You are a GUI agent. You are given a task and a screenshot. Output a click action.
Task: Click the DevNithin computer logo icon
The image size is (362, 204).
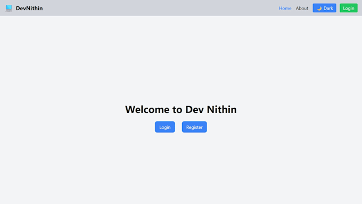(9, 8)
